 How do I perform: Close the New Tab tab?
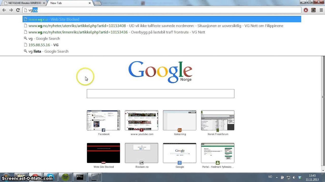90,3
